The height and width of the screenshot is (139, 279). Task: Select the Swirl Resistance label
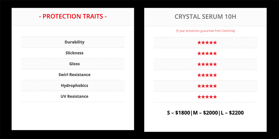[74, 75]
